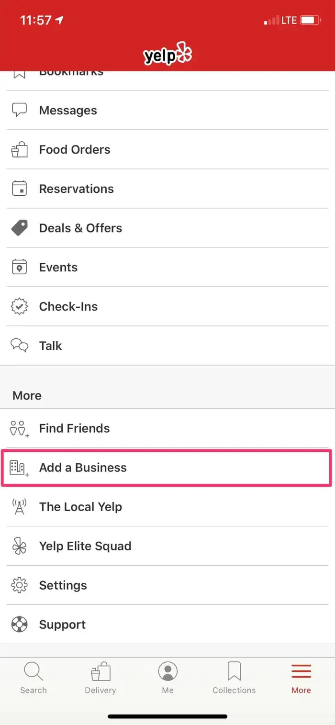This screenshot has width=335, height=725.
Task: Tap the Yelp Elite Squad flower icon
Action: (x=19, y=546)
